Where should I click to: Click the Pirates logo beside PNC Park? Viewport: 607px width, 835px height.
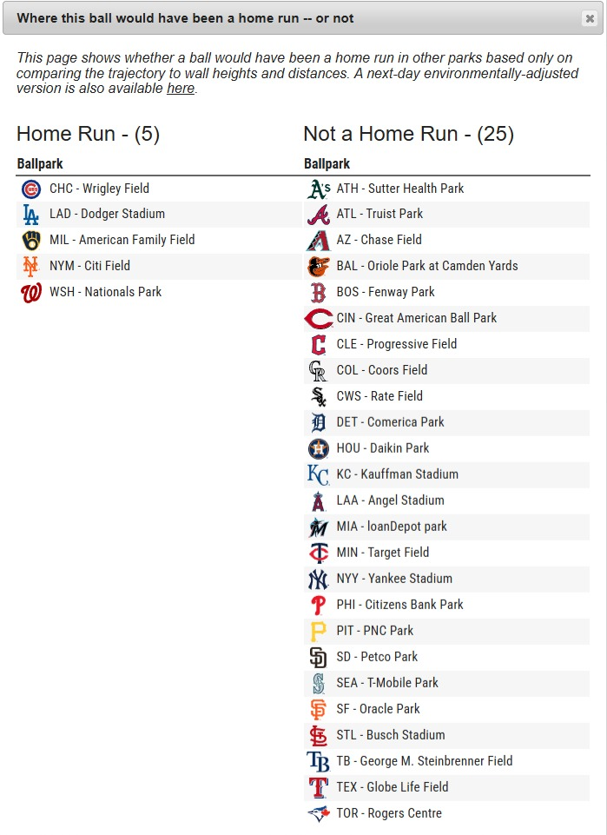(x=319, y=632)
